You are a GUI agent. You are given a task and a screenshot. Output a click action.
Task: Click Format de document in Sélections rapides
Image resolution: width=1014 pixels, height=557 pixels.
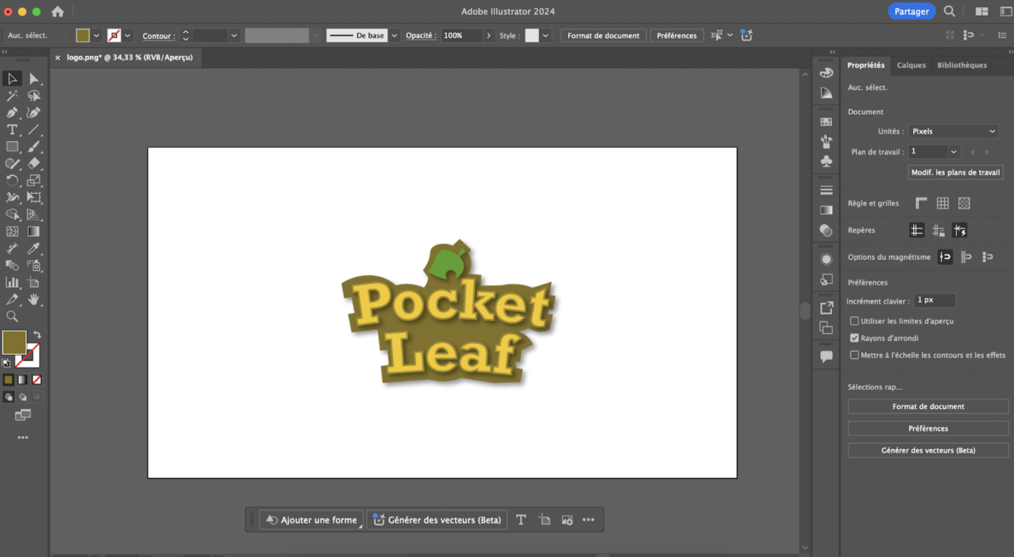coord(928,406)
